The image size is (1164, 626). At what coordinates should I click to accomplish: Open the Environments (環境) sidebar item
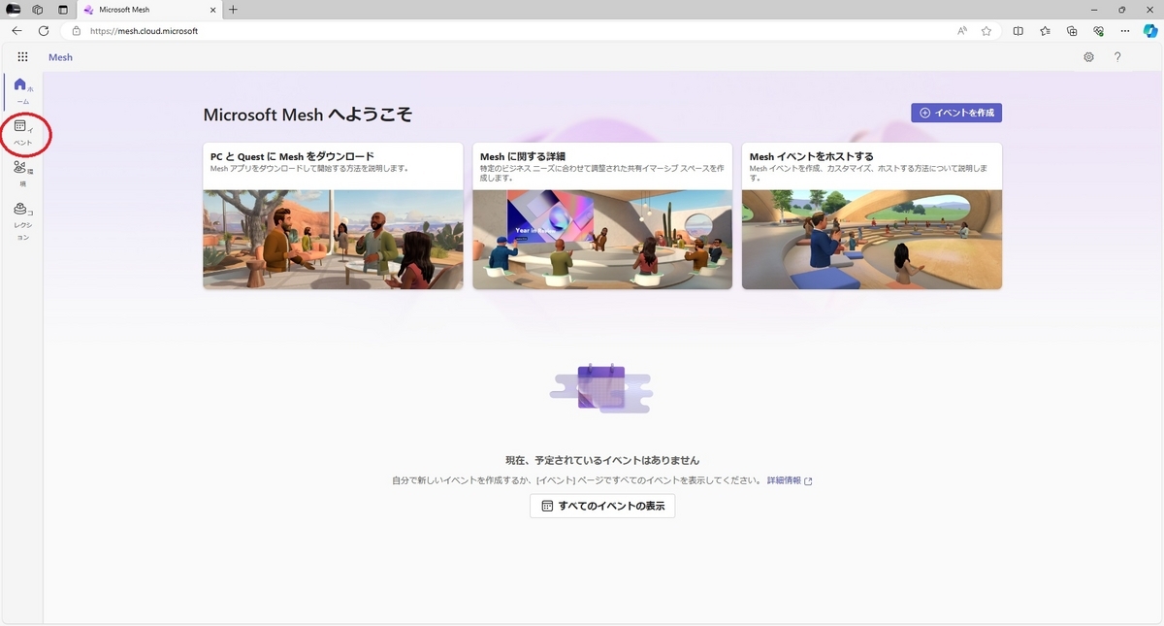[x=21, y=175]
